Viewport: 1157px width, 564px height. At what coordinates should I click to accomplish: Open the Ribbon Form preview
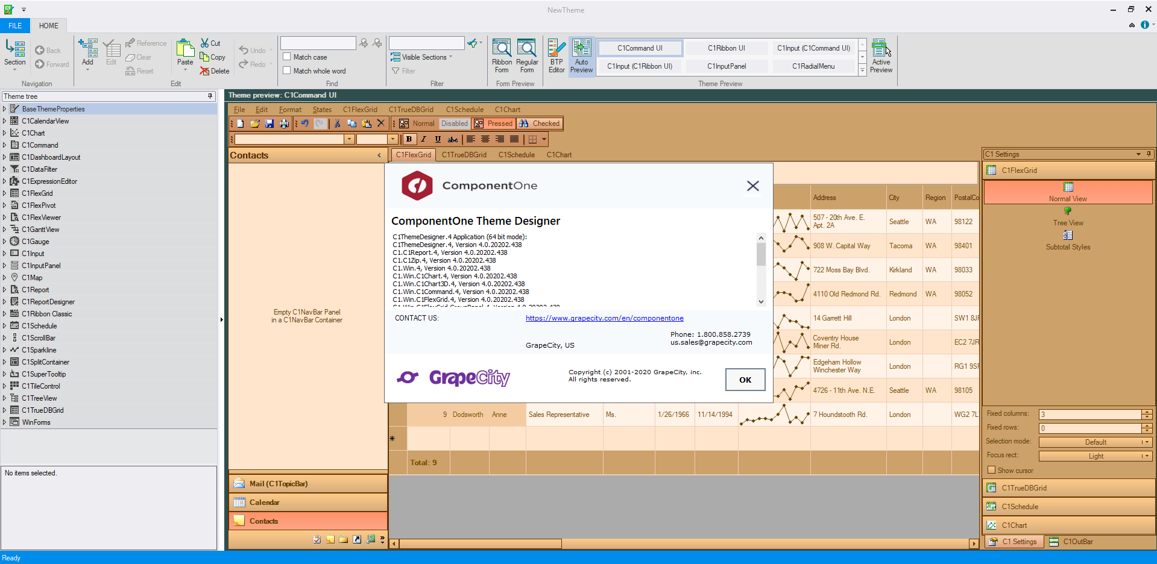[502, 55]
